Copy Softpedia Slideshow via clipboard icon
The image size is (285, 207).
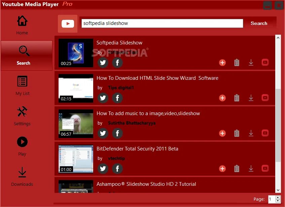click(x=237, y=63)
